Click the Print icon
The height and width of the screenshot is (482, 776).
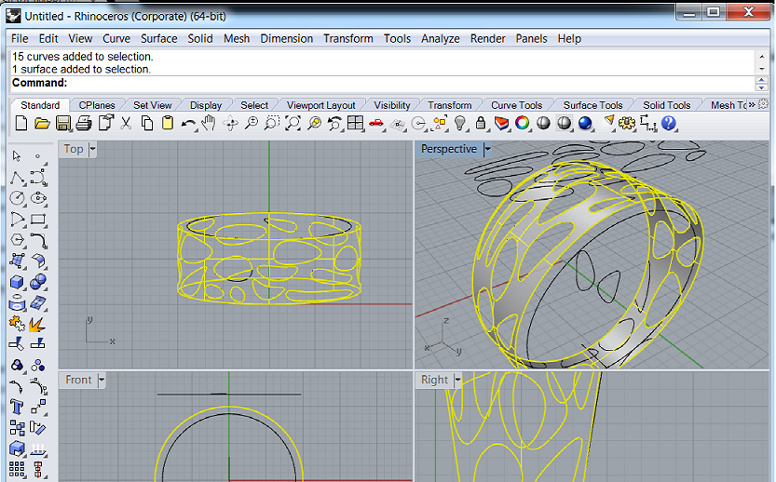(84, 123)
